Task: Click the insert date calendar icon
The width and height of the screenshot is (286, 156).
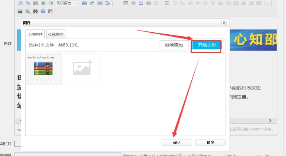Action: [126, 3]
